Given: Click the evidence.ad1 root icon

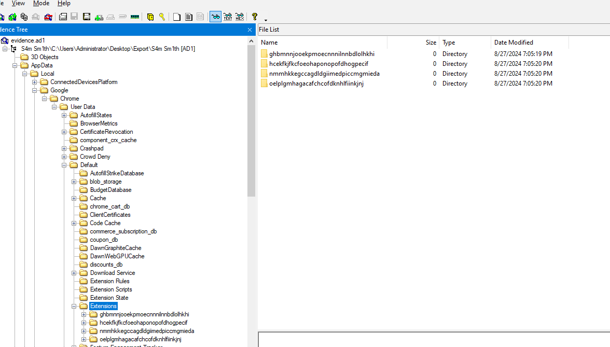Looking at the screenshot, I should (5, 40).
